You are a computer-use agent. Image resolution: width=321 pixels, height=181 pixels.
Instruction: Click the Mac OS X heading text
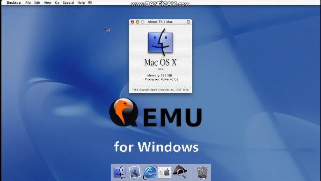point(160,62)
